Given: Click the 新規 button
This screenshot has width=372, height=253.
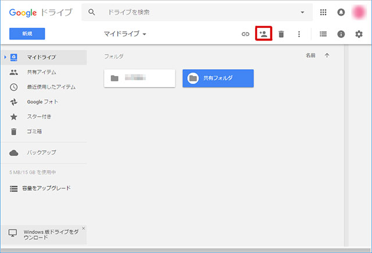Looking at the screenshot, I should (x=27, y=34).
